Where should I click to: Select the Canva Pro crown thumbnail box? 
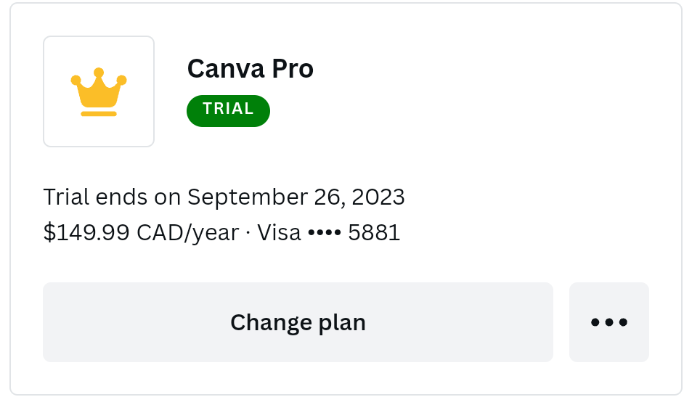point(99,91)
